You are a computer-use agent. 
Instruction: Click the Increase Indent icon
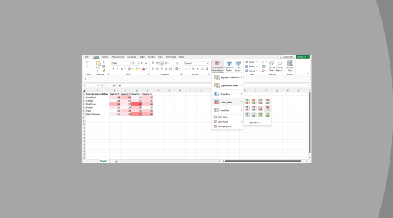[170, 68]
